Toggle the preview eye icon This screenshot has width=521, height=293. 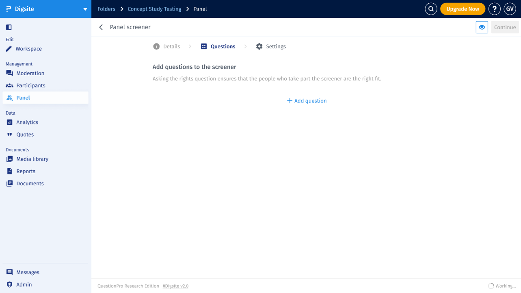(482, 27)
